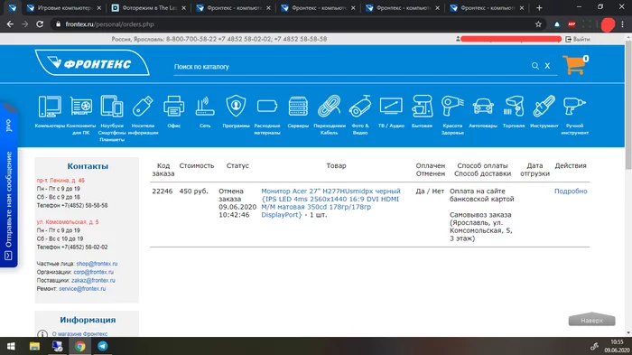The width and height of the screenshot is (632, 355).
Task: Switch to Фоторежим в The Las tab
Action: (x=149, y=8)
